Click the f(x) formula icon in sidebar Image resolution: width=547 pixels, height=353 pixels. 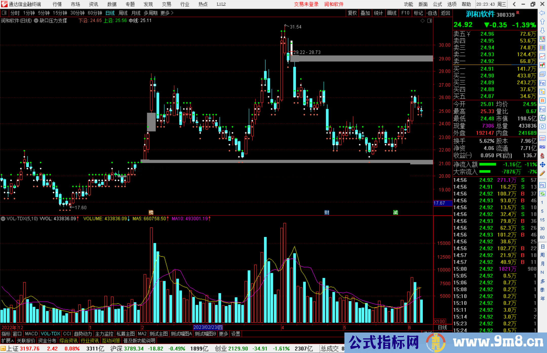pos(542,118)
